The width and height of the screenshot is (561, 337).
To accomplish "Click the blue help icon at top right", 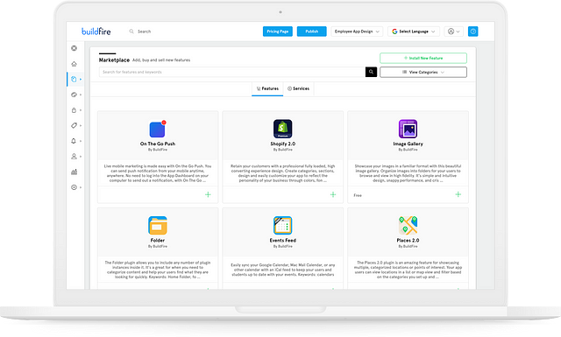I will coord(473,32).
